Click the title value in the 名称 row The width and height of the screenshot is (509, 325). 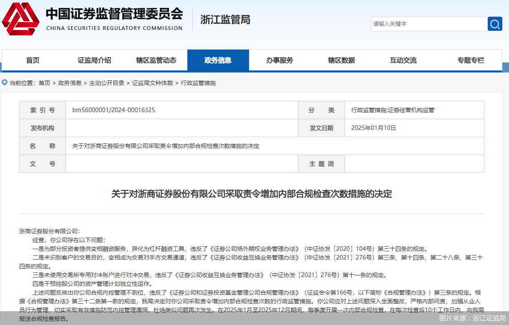[x=166, y=146]
